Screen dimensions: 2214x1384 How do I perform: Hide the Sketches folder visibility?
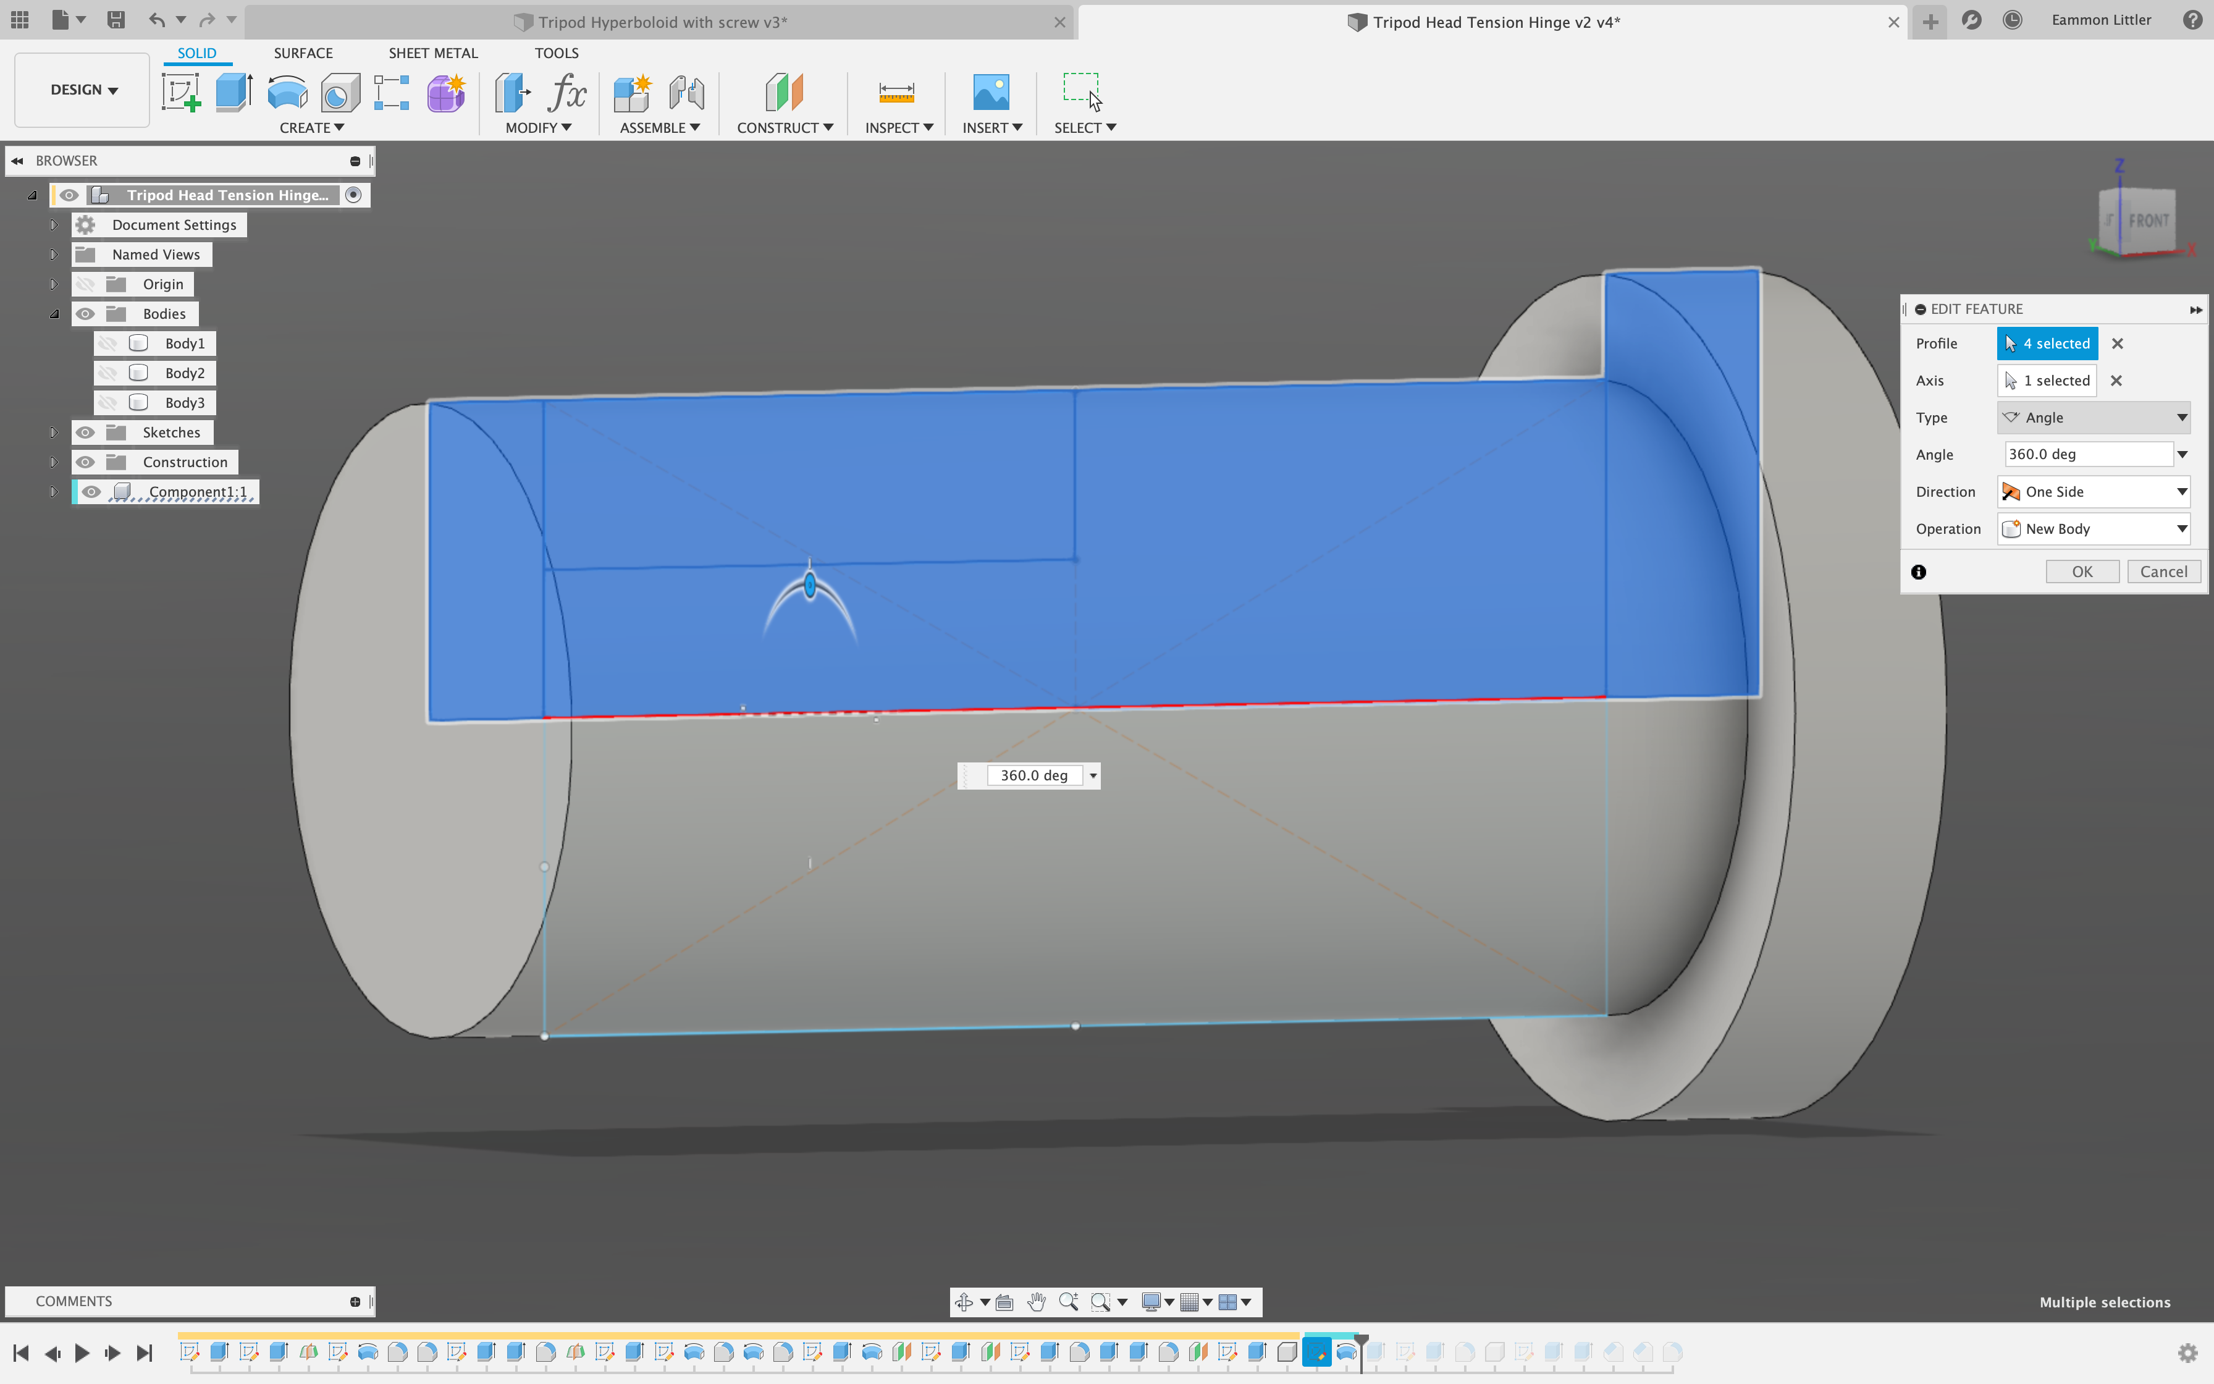85,432
